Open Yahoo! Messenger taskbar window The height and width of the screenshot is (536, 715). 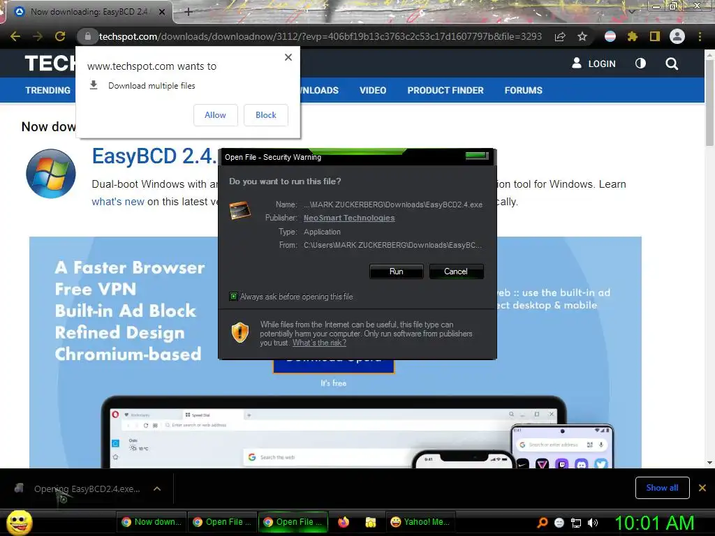[420, 522]
